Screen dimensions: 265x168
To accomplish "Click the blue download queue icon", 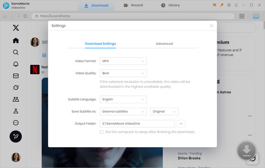I will (x=256, y=16).
